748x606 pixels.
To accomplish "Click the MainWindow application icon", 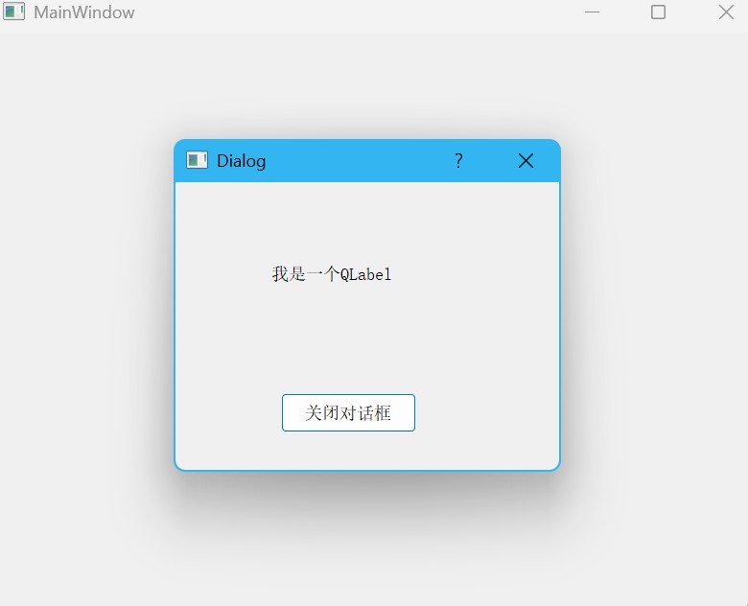I will point(13,12).
